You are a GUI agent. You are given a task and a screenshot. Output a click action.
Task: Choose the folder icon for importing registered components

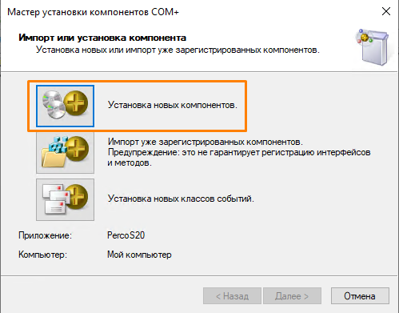[65, 152]
